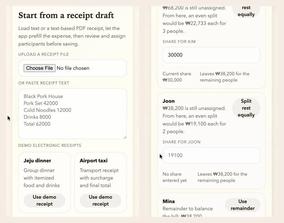Click the 'Load text or a text-based PDF receipt' paragraph
This screenshot has height=223, width=284.
point(72,36)
